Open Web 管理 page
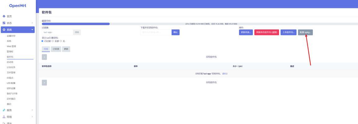358x124 pixels. pos(11,46)
